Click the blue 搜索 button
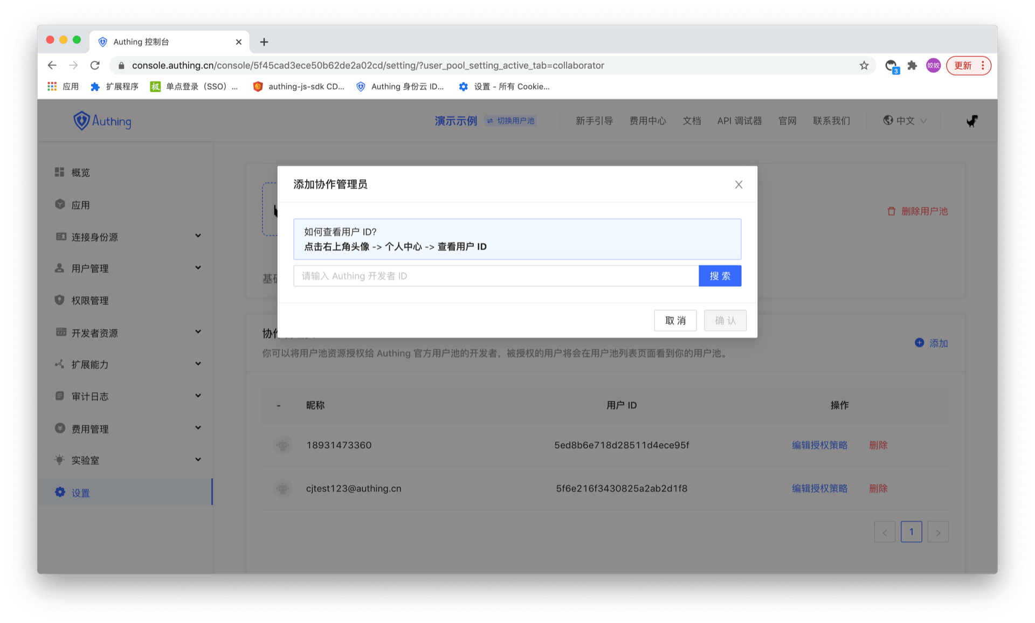Viewport: 1035px width, 623px height. pyautogui.click(x=720, y=276)
